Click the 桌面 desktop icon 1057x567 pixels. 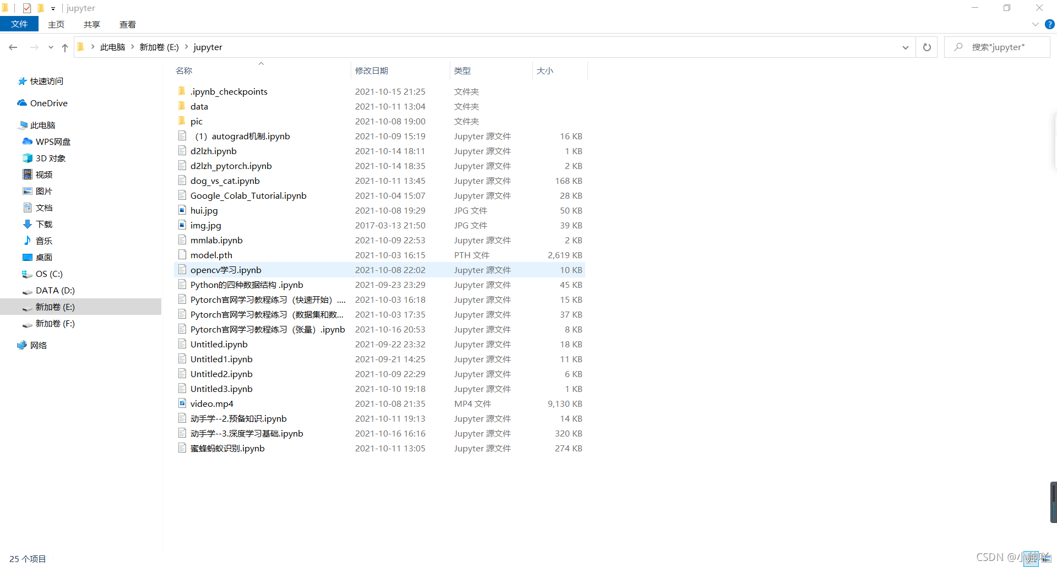[x=28, y=257]
